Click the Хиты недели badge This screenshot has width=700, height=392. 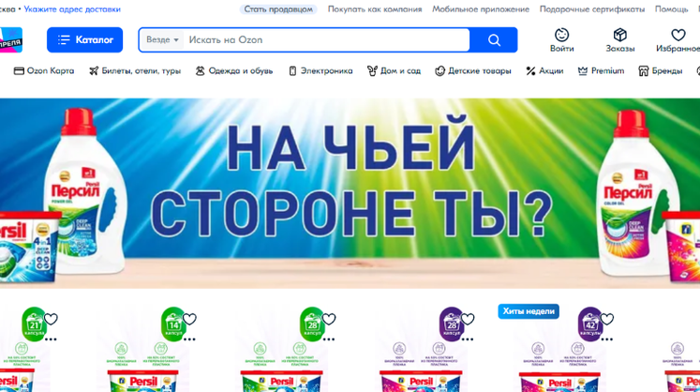529,311
